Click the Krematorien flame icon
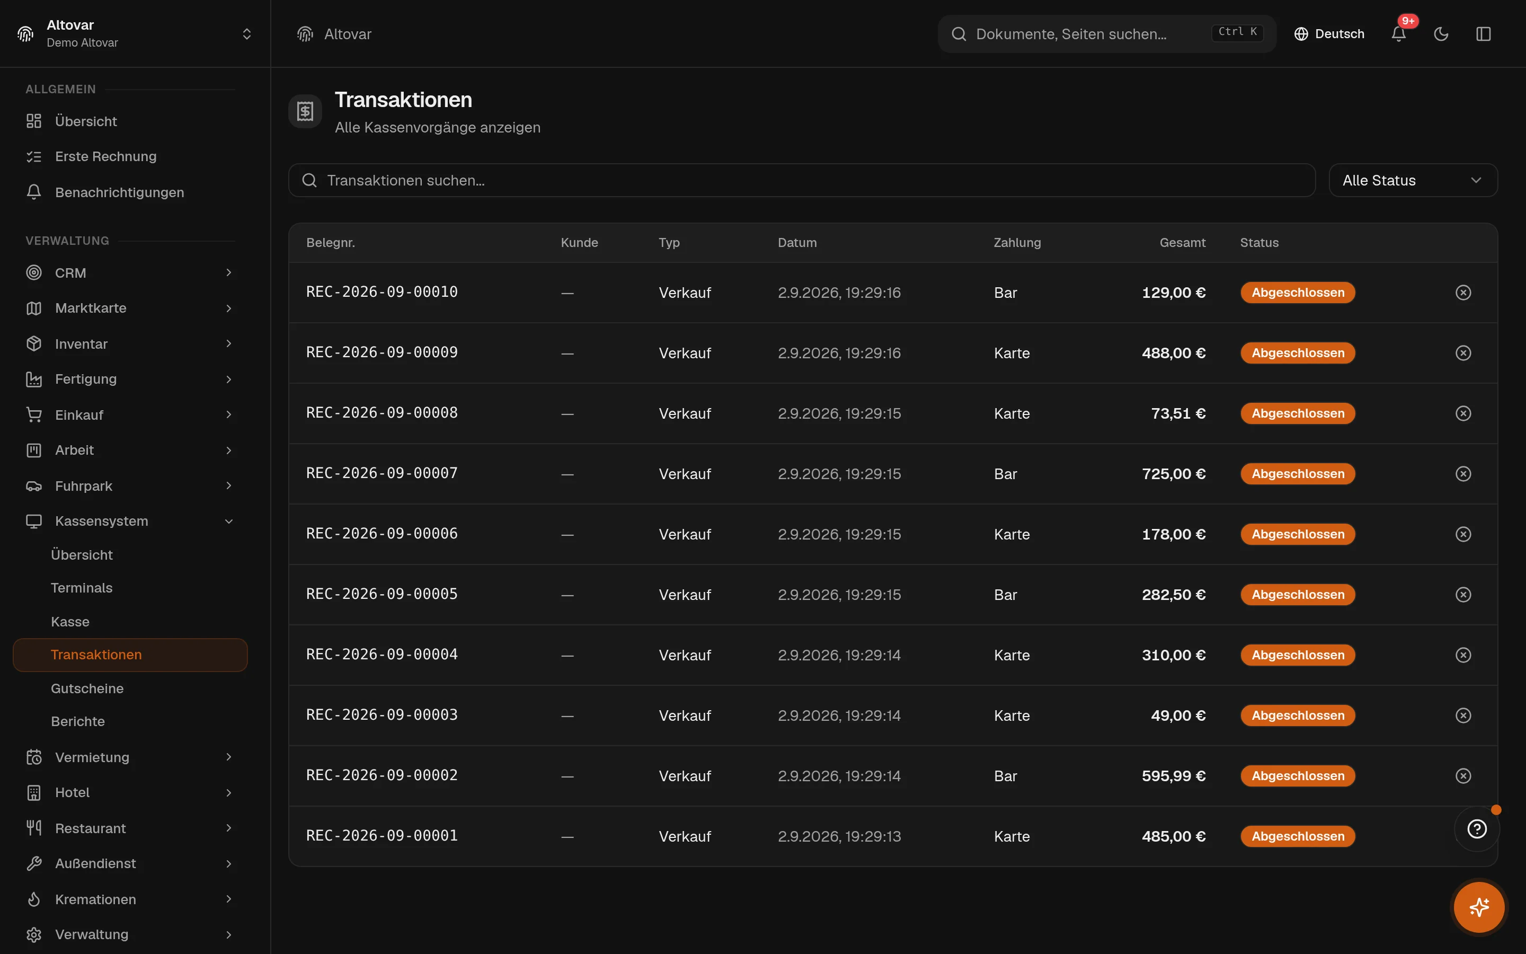Viewport: 1526px width, 954px height. coord(34,899)
